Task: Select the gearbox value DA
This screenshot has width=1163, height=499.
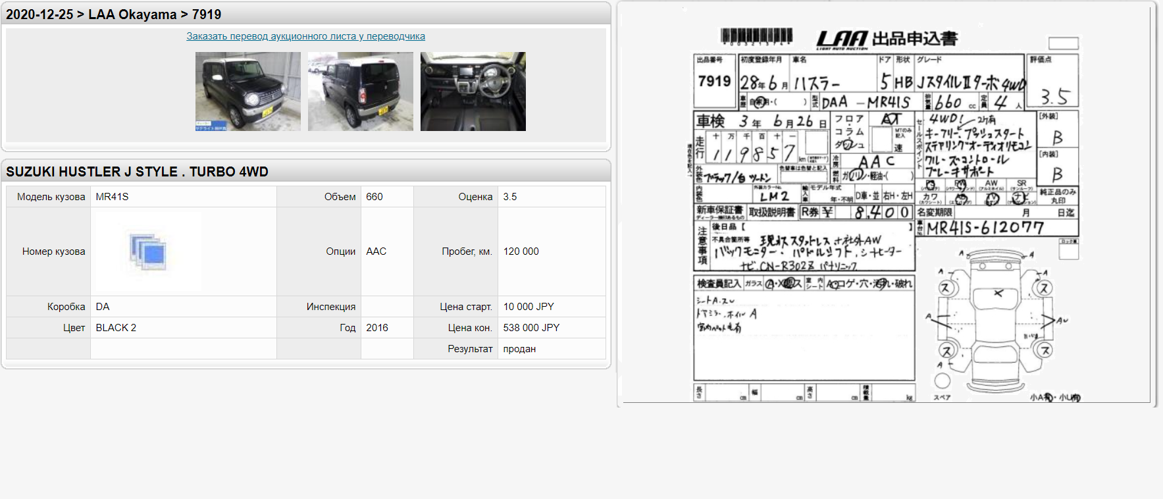Action: (103, 307)
